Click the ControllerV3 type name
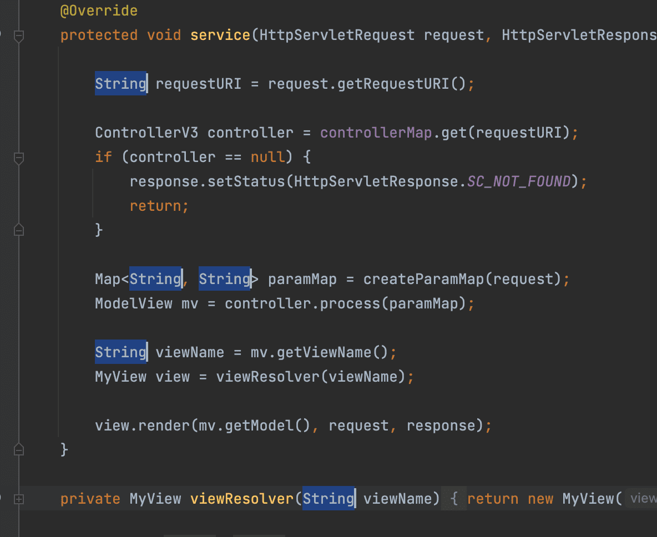 click(x=146, y=133)
